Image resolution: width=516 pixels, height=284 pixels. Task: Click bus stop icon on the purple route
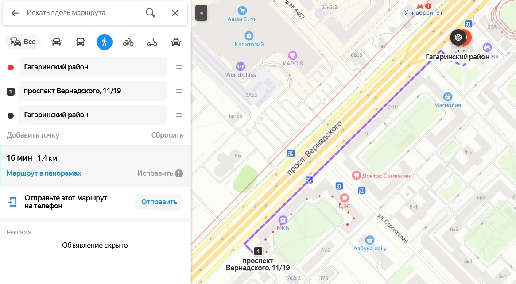(x=309, y=180)
